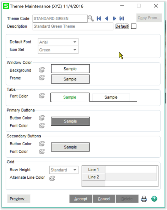This screenshot has height=210, width=167.
Task: Click grid preview Line 2 row
Action: pyautogui.click(x=119, y=177)
